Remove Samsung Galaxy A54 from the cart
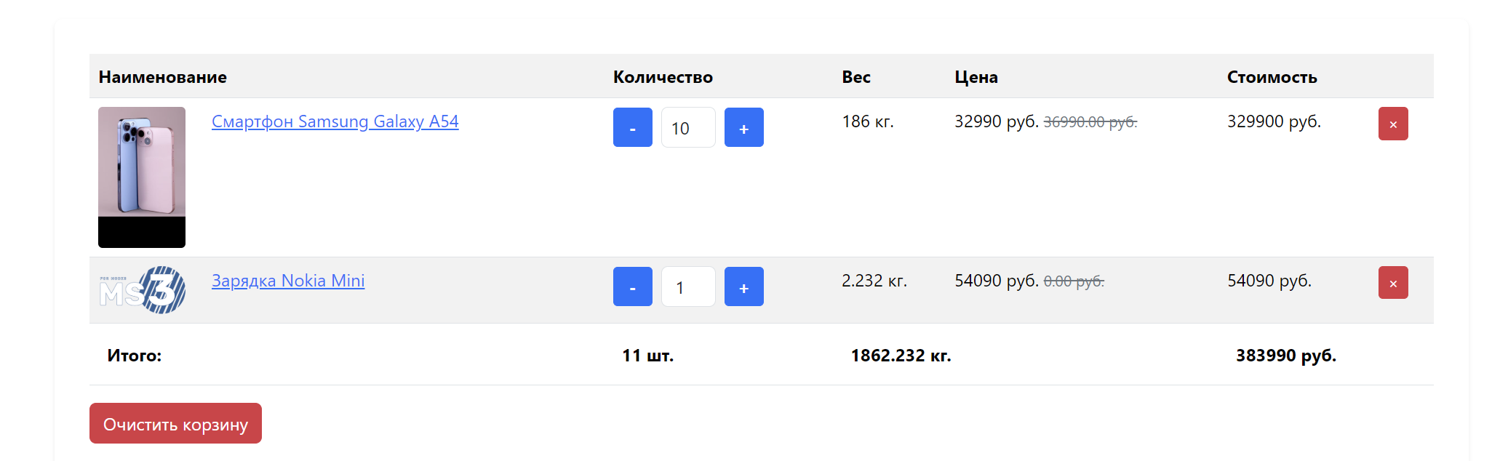Screen dimensions: 1500x461 click(x=1392, y=124)
